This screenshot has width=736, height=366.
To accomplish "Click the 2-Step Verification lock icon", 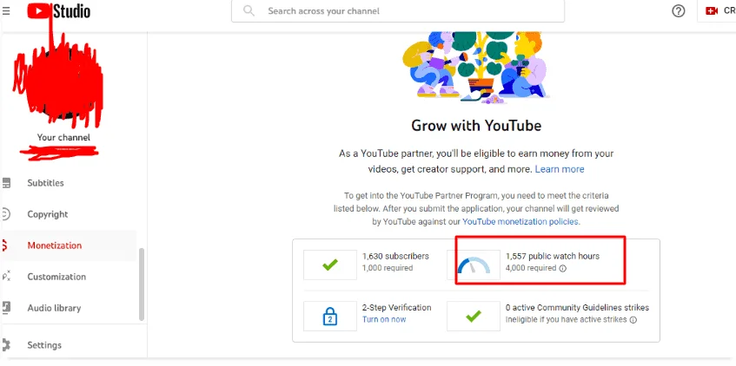I will point(330,317).
